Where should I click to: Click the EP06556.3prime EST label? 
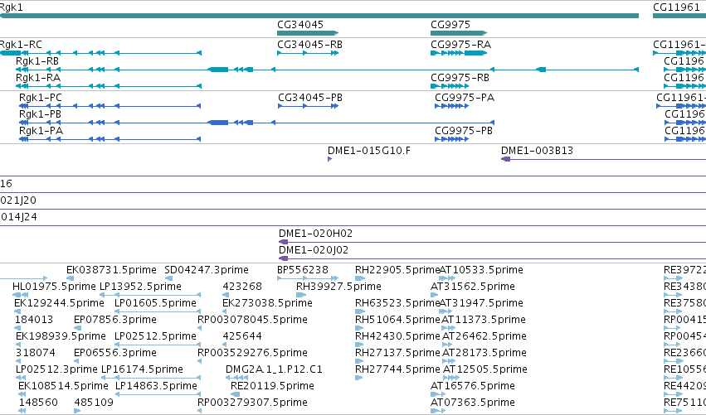(115, 353)
